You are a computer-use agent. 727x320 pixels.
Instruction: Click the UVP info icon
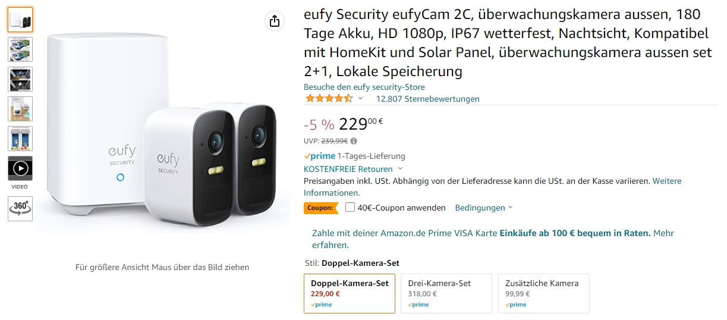354,141
